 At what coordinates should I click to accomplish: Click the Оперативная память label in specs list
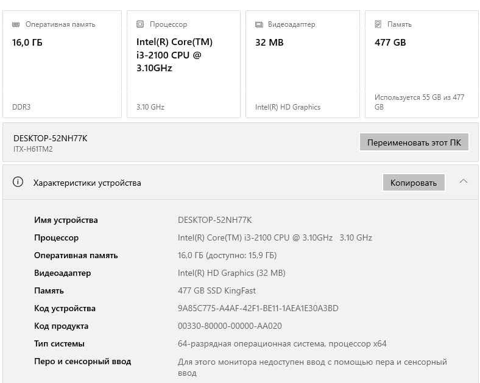pos(76,256)
